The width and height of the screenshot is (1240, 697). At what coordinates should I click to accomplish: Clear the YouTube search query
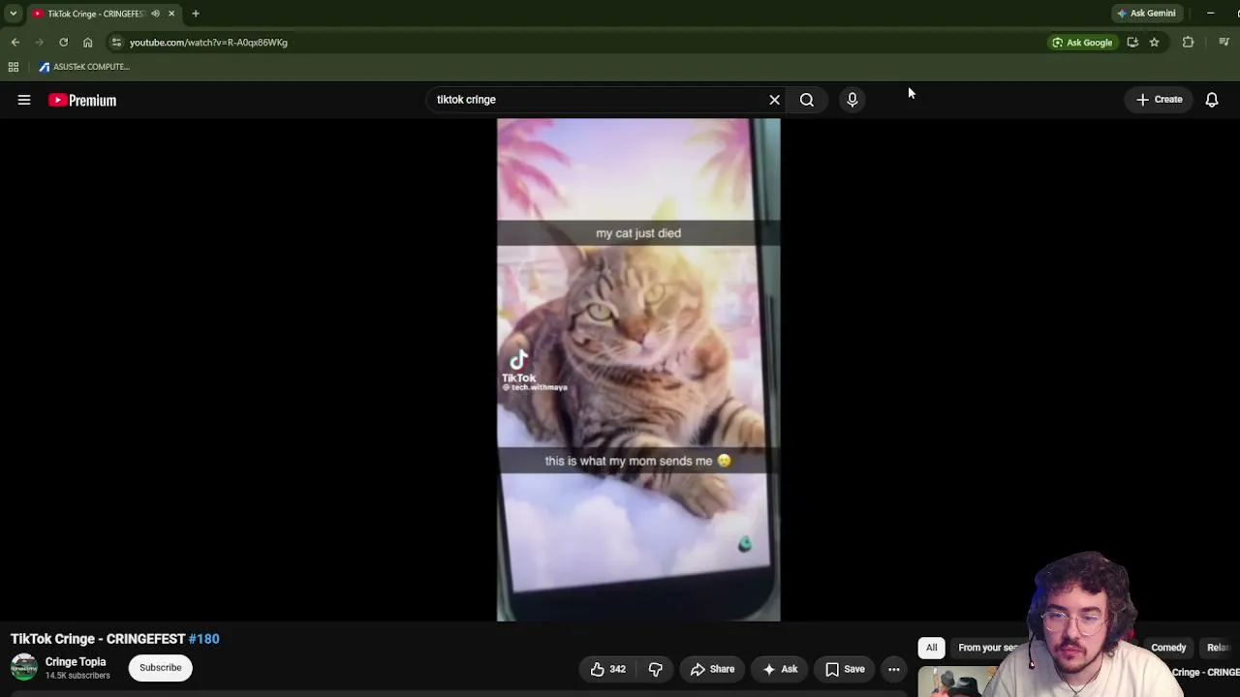tap(774, 100)
